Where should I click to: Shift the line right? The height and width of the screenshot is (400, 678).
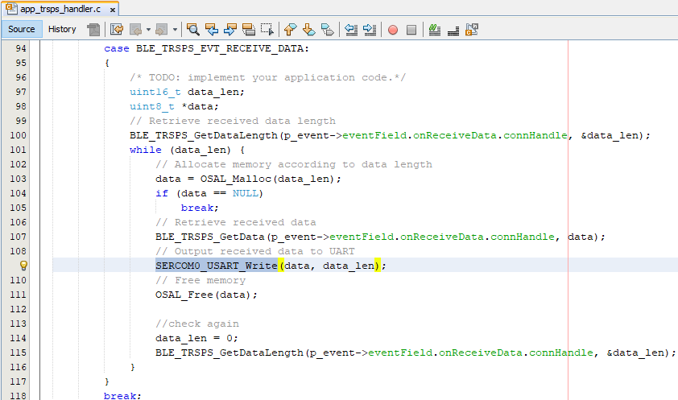[x=370, y=30]
